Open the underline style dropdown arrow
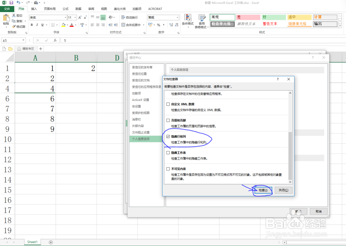Screen dimensions: 346x246 [47, 25]
